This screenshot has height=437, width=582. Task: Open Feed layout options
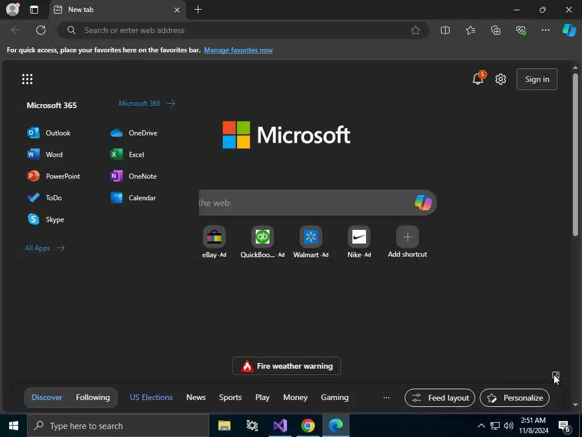coord(440,398)
